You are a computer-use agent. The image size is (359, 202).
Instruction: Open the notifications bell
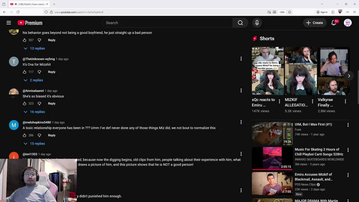click(334, 23)
